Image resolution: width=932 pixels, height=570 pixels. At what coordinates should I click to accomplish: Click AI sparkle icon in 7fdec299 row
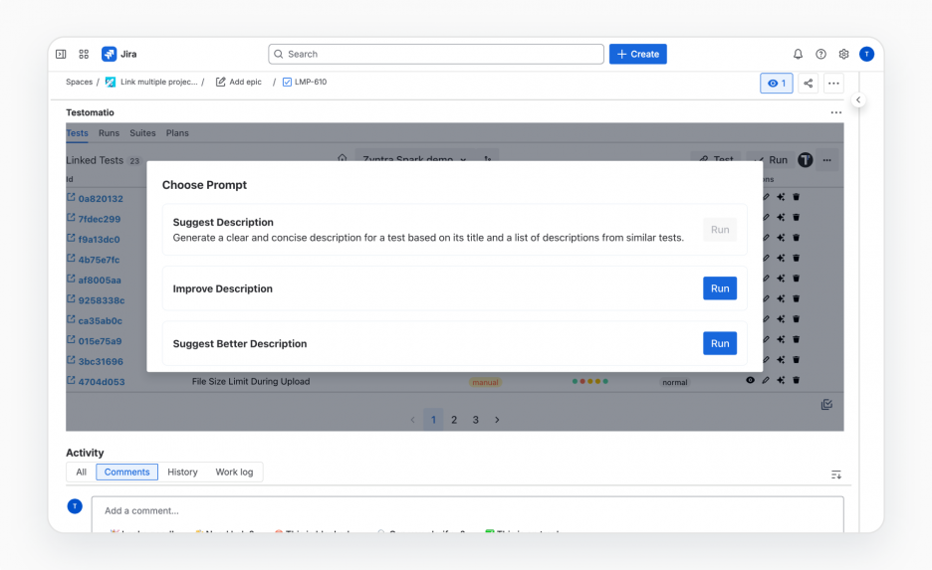[x=781, y=217]
